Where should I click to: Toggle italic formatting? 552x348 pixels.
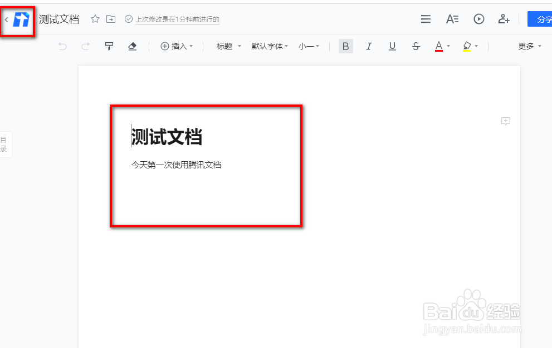369,46
